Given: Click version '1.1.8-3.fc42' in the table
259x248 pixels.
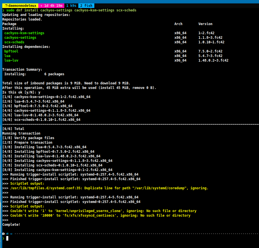Looking at the screenshot, I should pos(210,38).
